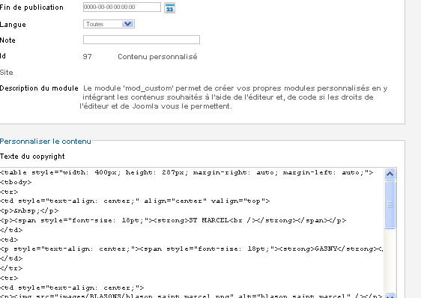Screen dimensions: 421x298
Task: Click the editor's vertical scrollbar thumb
Action: (x=390, y=204)
